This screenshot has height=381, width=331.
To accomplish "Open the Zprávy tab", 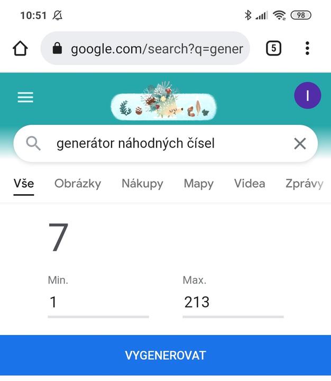I will [x=304, y=184].
